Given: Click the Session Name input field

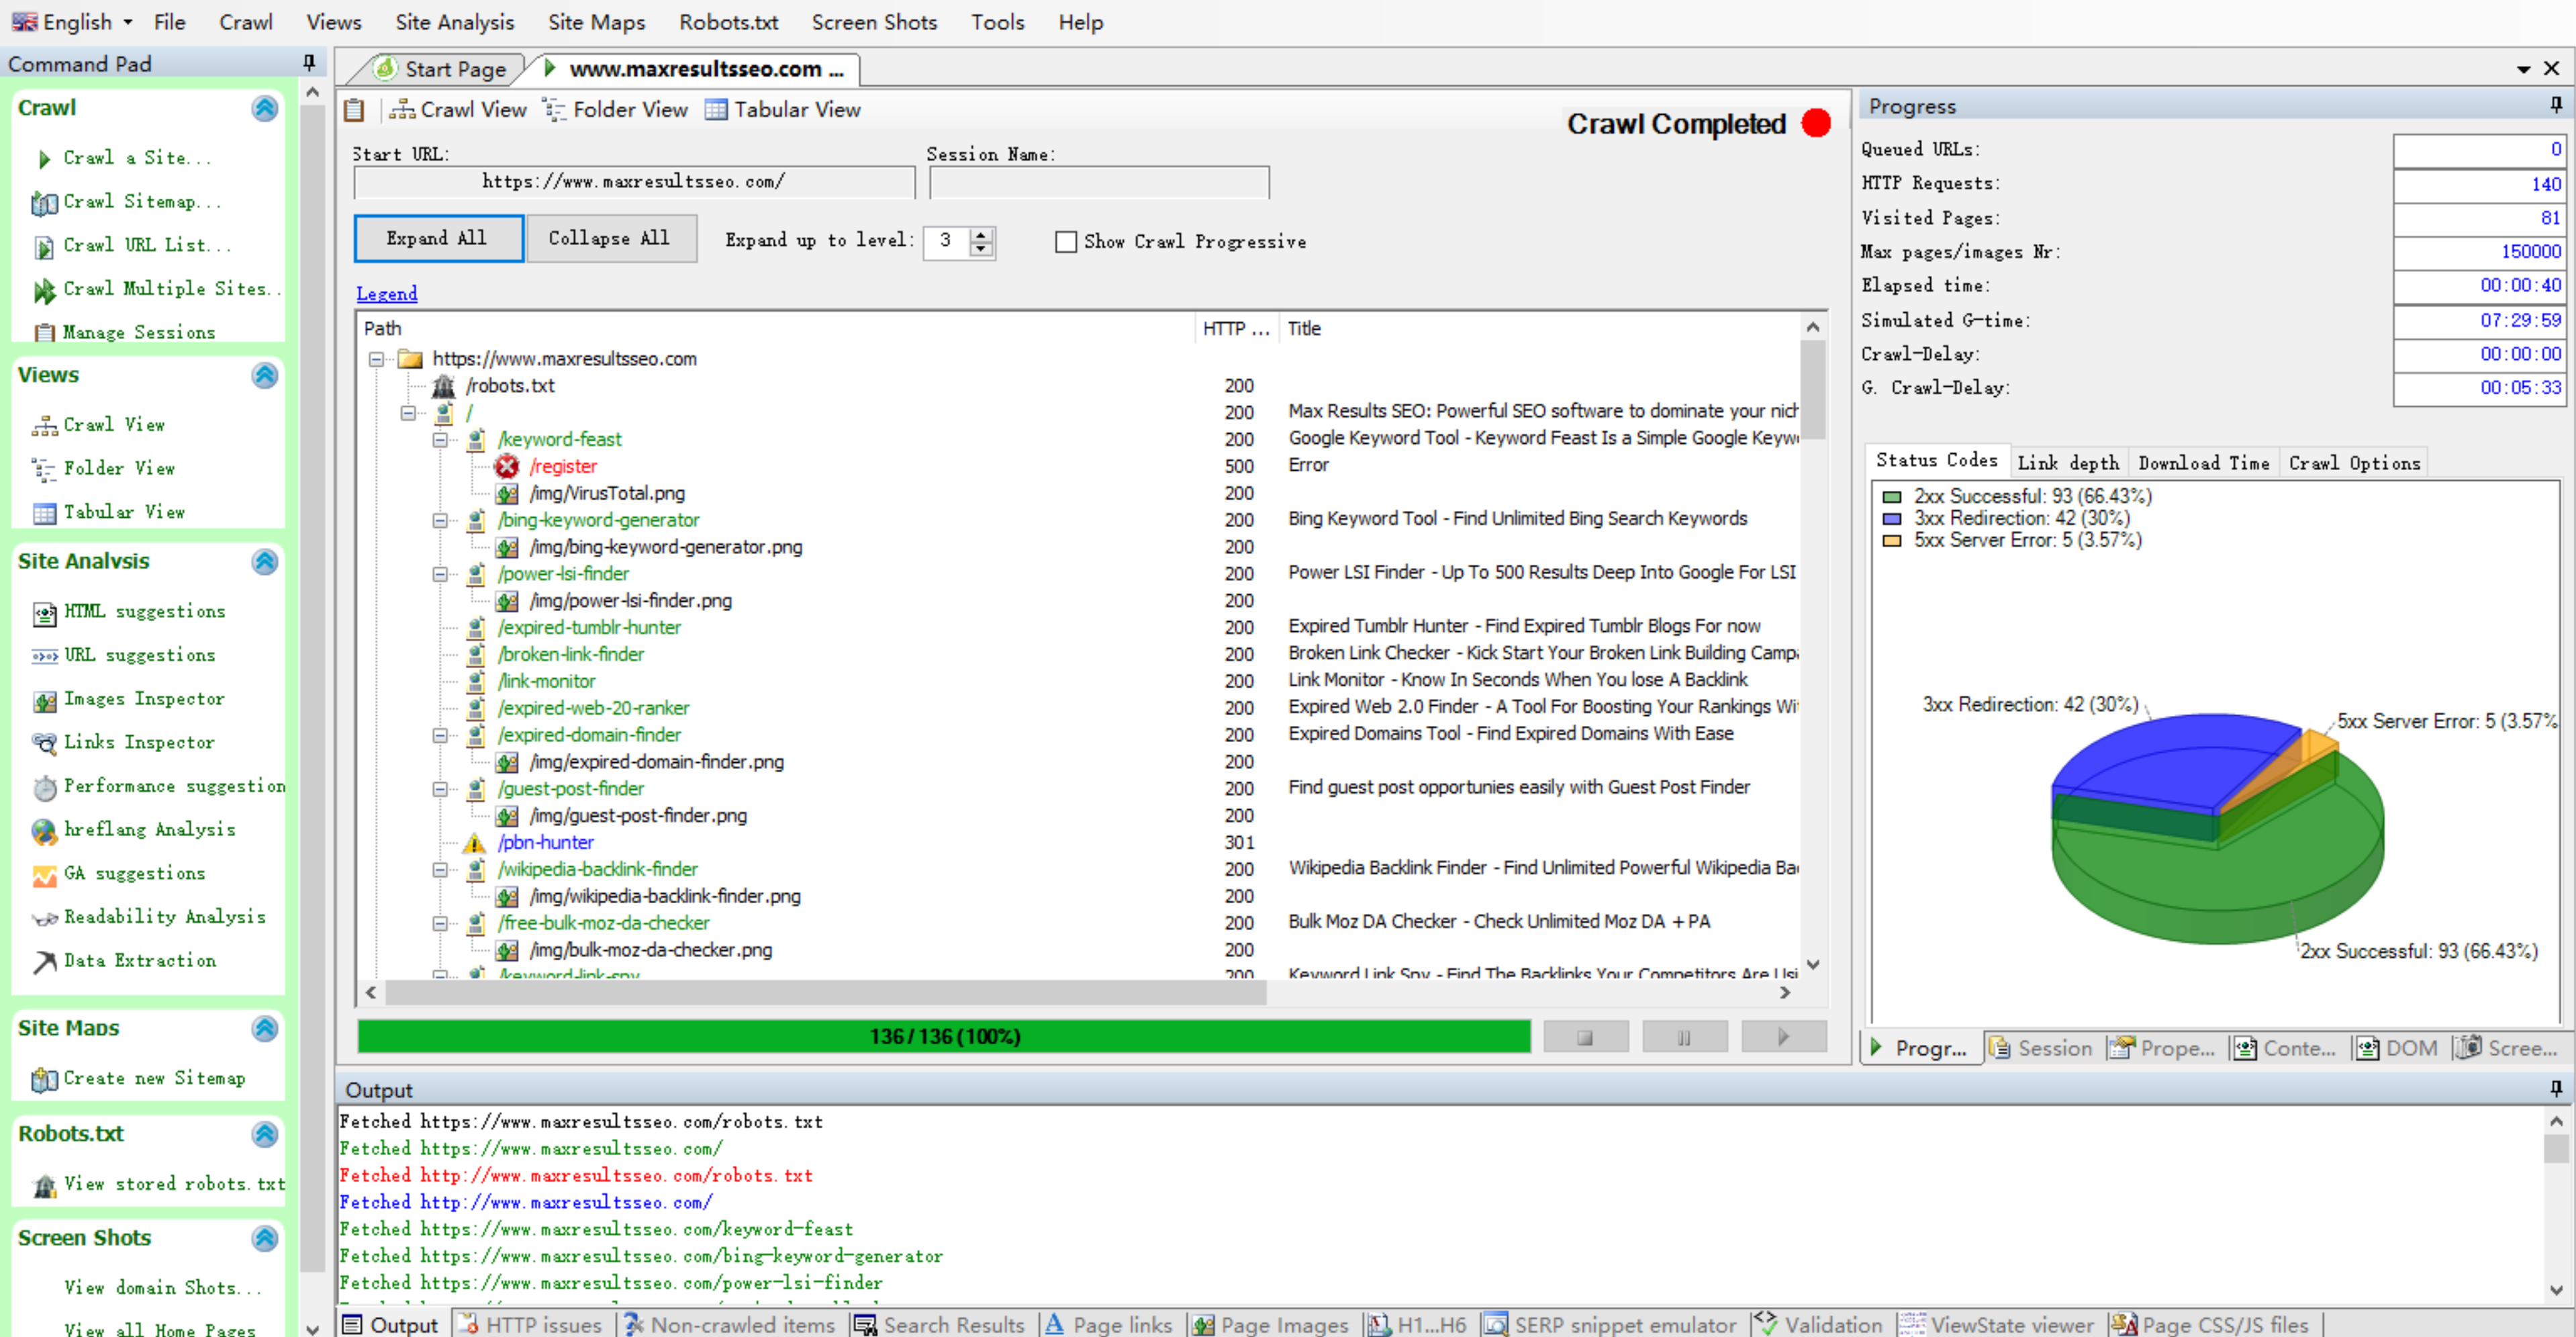Looking at the screenshot, I should (1099, 182).
